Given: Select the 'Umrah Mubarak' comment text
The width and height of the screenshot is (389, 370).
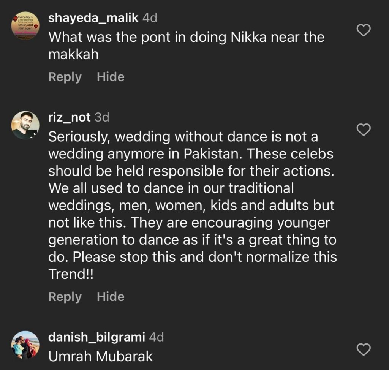Looking at the screenshot, I should pos(101,356).
